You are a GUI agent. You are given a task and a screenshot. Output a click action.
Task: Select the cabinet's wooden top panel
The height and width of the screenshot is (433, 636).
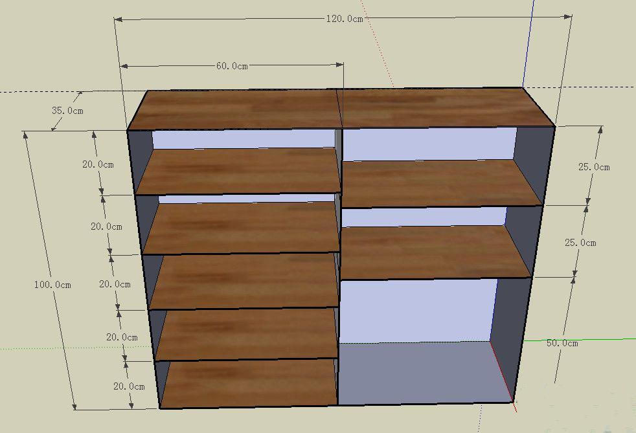pos(340,108)
